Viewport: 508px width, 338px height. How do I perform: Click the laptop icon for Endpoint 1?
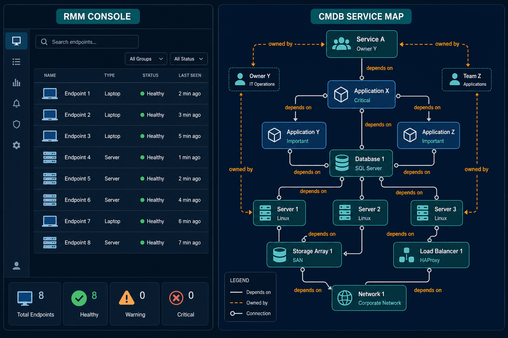click(x=50, y=94)
